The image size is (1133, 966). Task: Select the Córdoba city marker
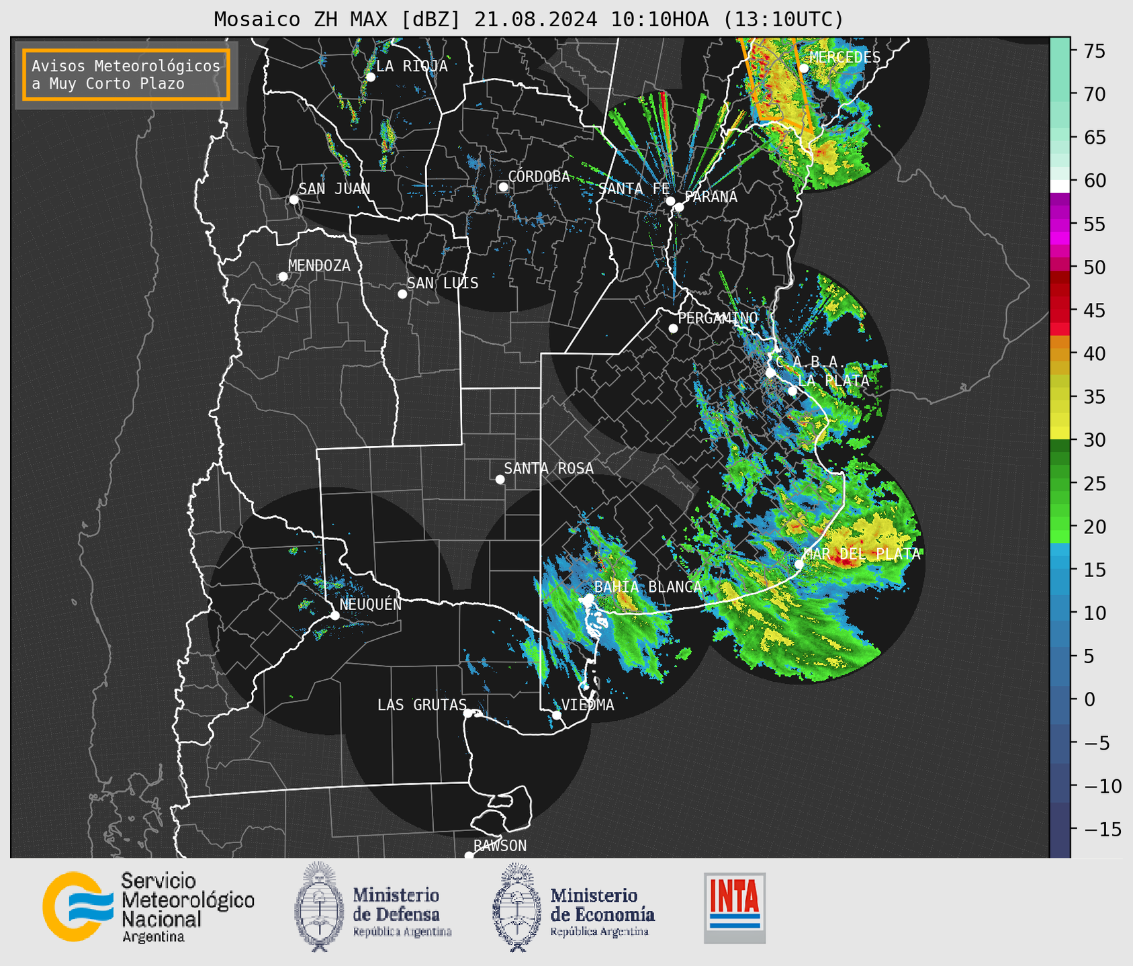pos(503,187)
